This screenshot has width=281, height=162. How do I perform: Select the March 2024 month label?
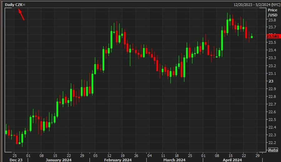coord(174,160)
